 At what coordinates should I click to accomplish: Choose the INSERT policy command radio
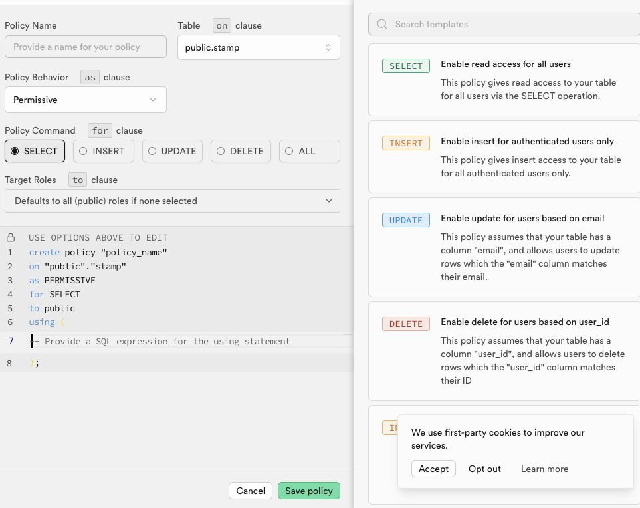pyautogui.click(x=104, y=151)
